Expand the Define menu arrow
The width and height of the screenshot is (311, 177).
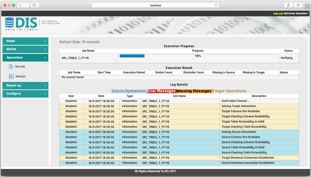(45, 49)
